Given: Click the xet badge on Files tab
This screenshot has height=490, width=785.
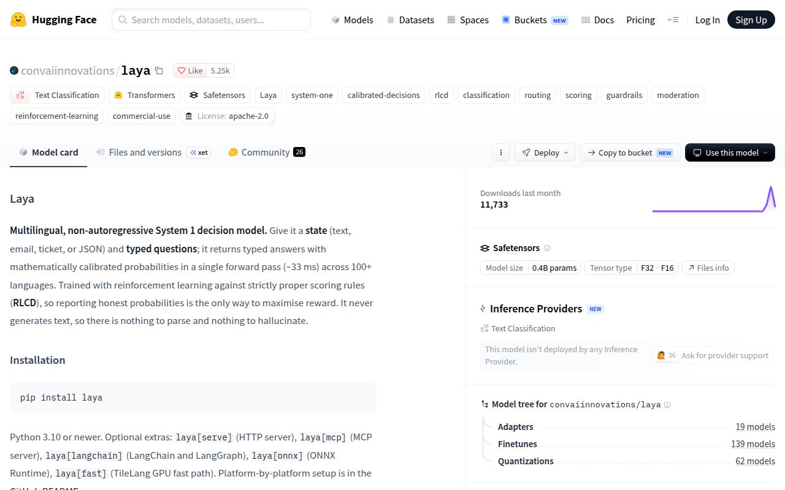Looking at the screenshot, I should (199, 153).
